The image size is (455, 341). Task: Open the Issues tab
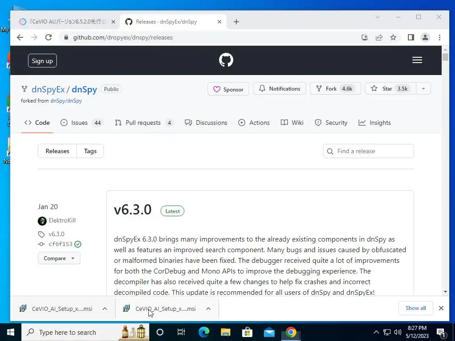coord(81,123)
